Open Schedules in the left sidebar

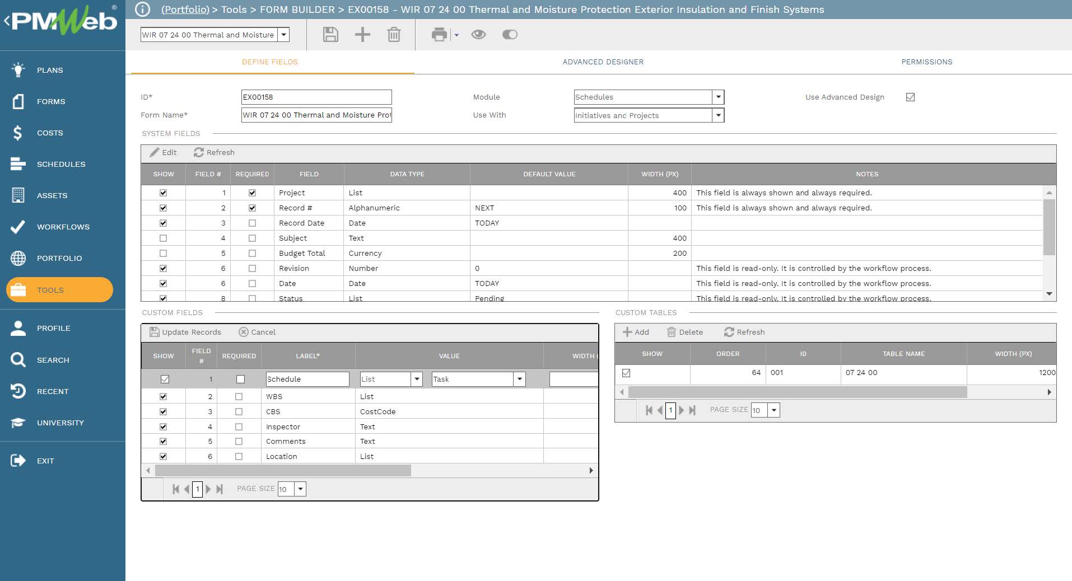(x=61, y=164)
